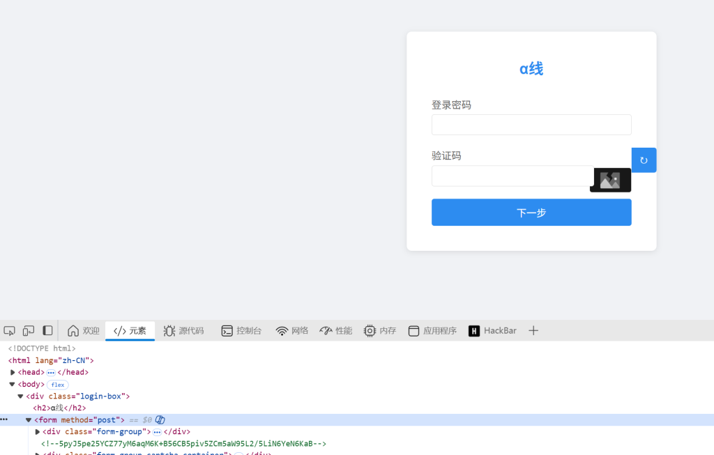The image size is (714, 455).
Task: Click the α线 page heading
Action: (531, 69)
